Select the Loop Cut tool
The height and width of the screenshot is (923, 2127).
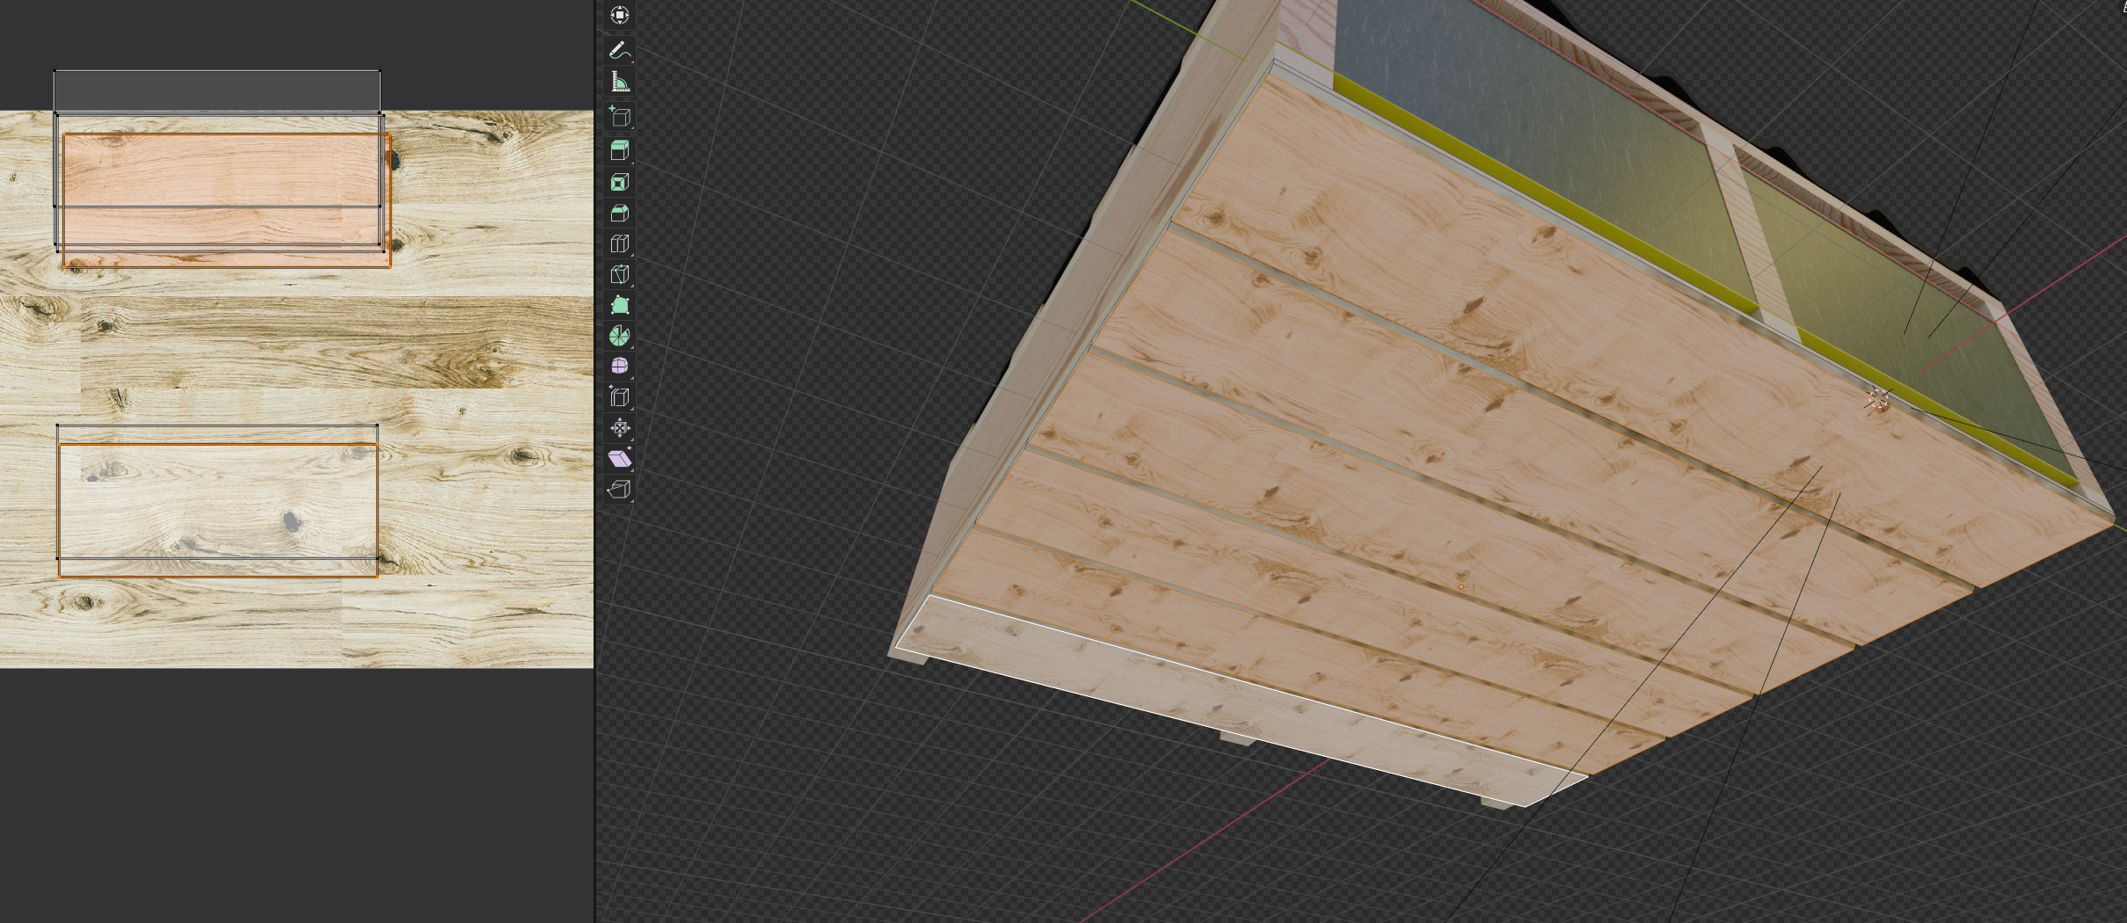coord(619,243)
